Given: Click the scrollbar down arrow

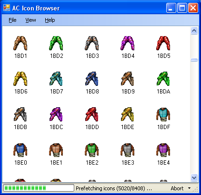Looking at the screenshot, I should pyautogui.click(x=194, y=177).
